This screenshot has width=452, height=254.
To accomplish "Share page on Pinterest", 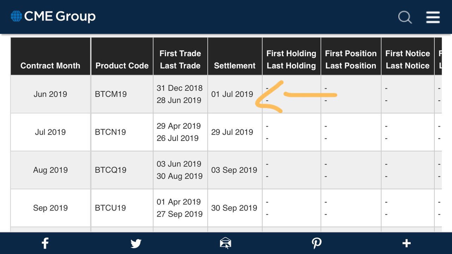I will [316, 243].
